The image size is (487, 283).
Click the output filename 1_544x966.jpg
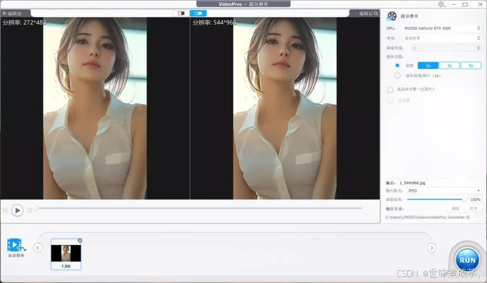click(413, 183)
